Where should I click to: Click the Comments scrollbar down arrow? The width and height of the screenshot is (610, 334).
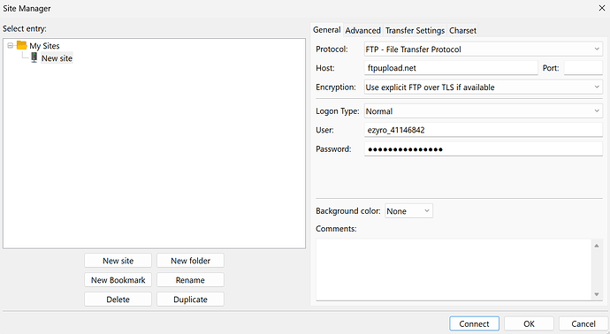coord(597,294)
